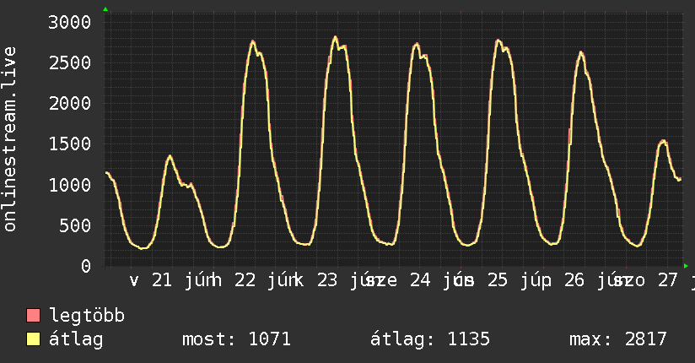Click the max: 2817 statistic

[x=618, y=339]
